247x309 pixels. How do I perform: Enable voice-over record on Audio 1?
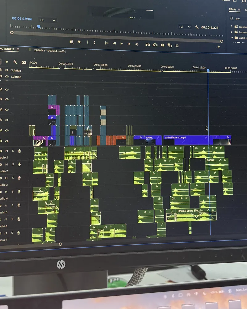pyautogui.click(x=19, y=151)
